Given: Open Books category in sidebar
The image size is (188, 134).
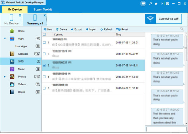Looking at the screenshot, I should point(21,92).
